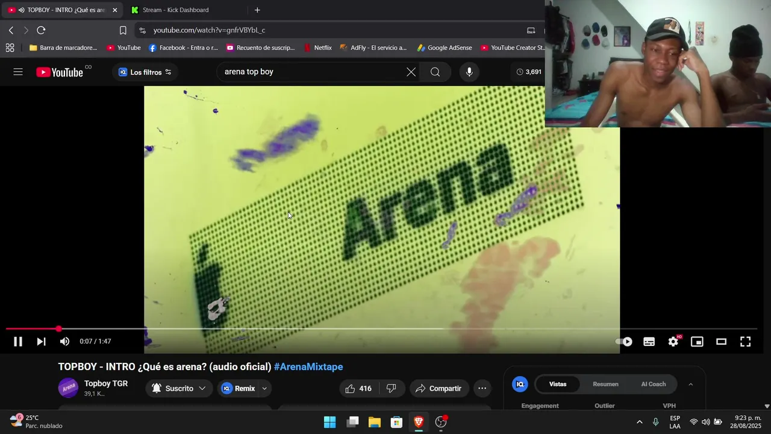Share video with Compartir
771x434 pixels.
click(439, 389)
